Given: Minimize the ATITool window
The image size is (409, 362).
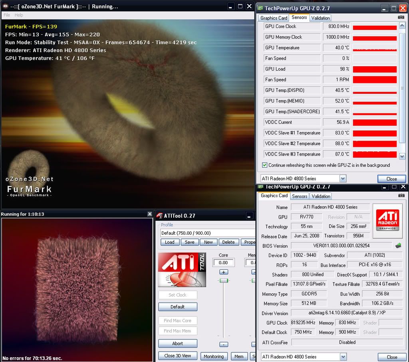Looking at the screenshot, I should click(249, 216).
